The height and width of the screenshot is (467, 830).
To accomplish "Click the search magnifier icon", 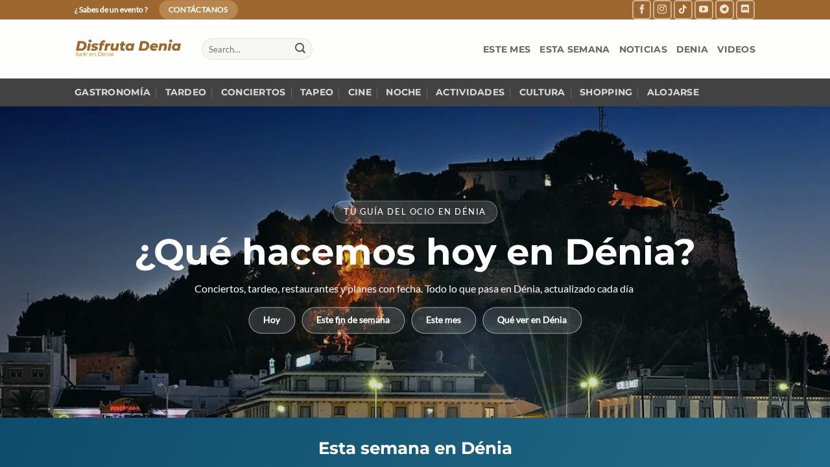I will (x=300, y=49).
